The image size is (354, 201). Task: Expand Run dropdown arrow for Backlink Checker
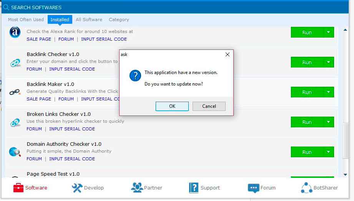pos(328,62)
